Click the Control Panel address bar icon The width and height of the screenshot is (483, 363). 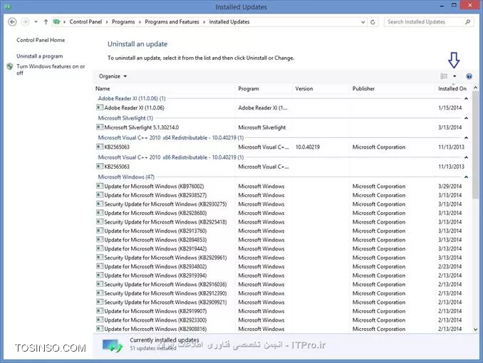(x=56, y=21)
